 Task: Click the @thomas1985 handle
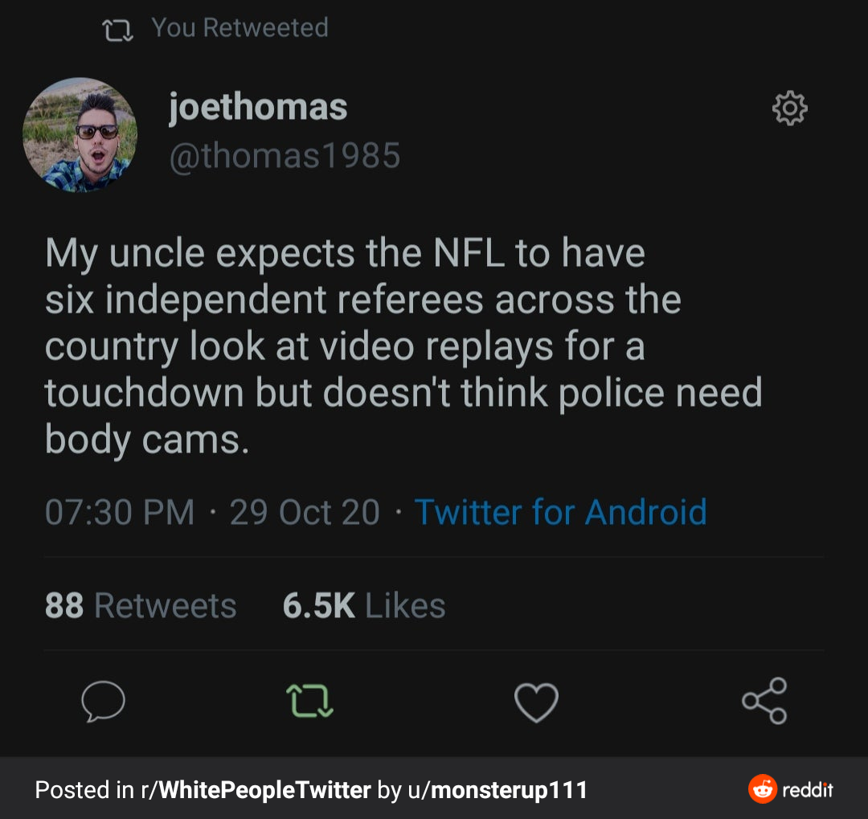(x=285, y=155)
